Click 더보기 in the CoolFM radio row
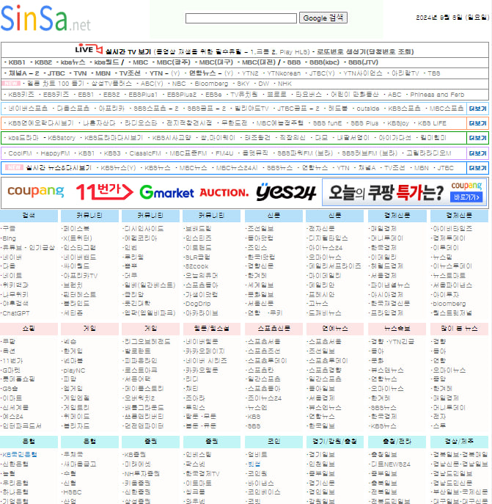This screenshot has width=492, height=504. pos(477,153)
